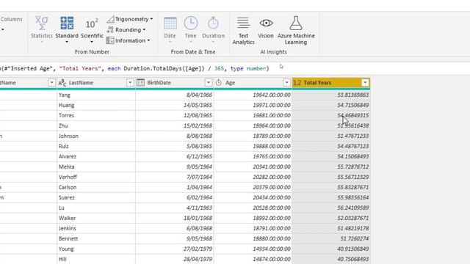470x264 pixels.
Task: Click the duration type icon of Age
Action: 219,83
